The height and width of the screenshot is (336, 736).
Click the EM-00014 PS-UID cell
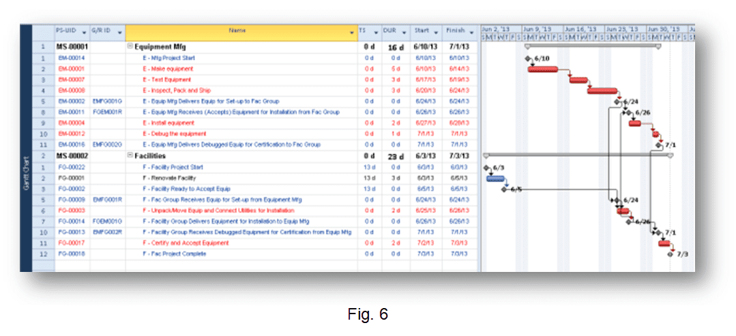click(72, 58)
